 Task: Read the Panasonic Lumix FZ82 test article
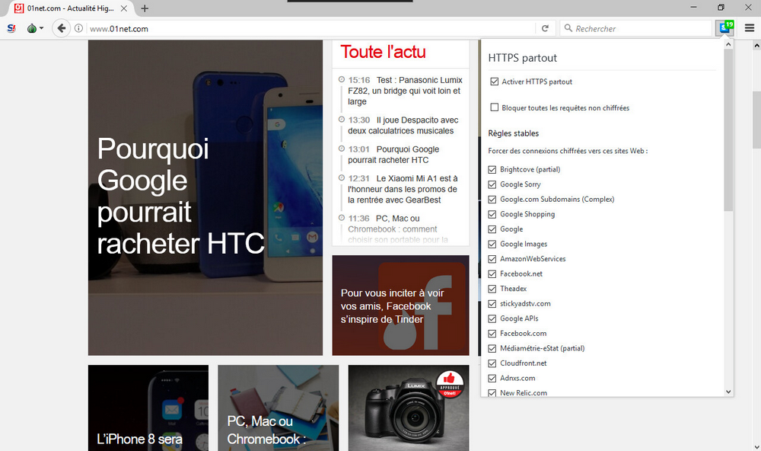click(405, 91)
